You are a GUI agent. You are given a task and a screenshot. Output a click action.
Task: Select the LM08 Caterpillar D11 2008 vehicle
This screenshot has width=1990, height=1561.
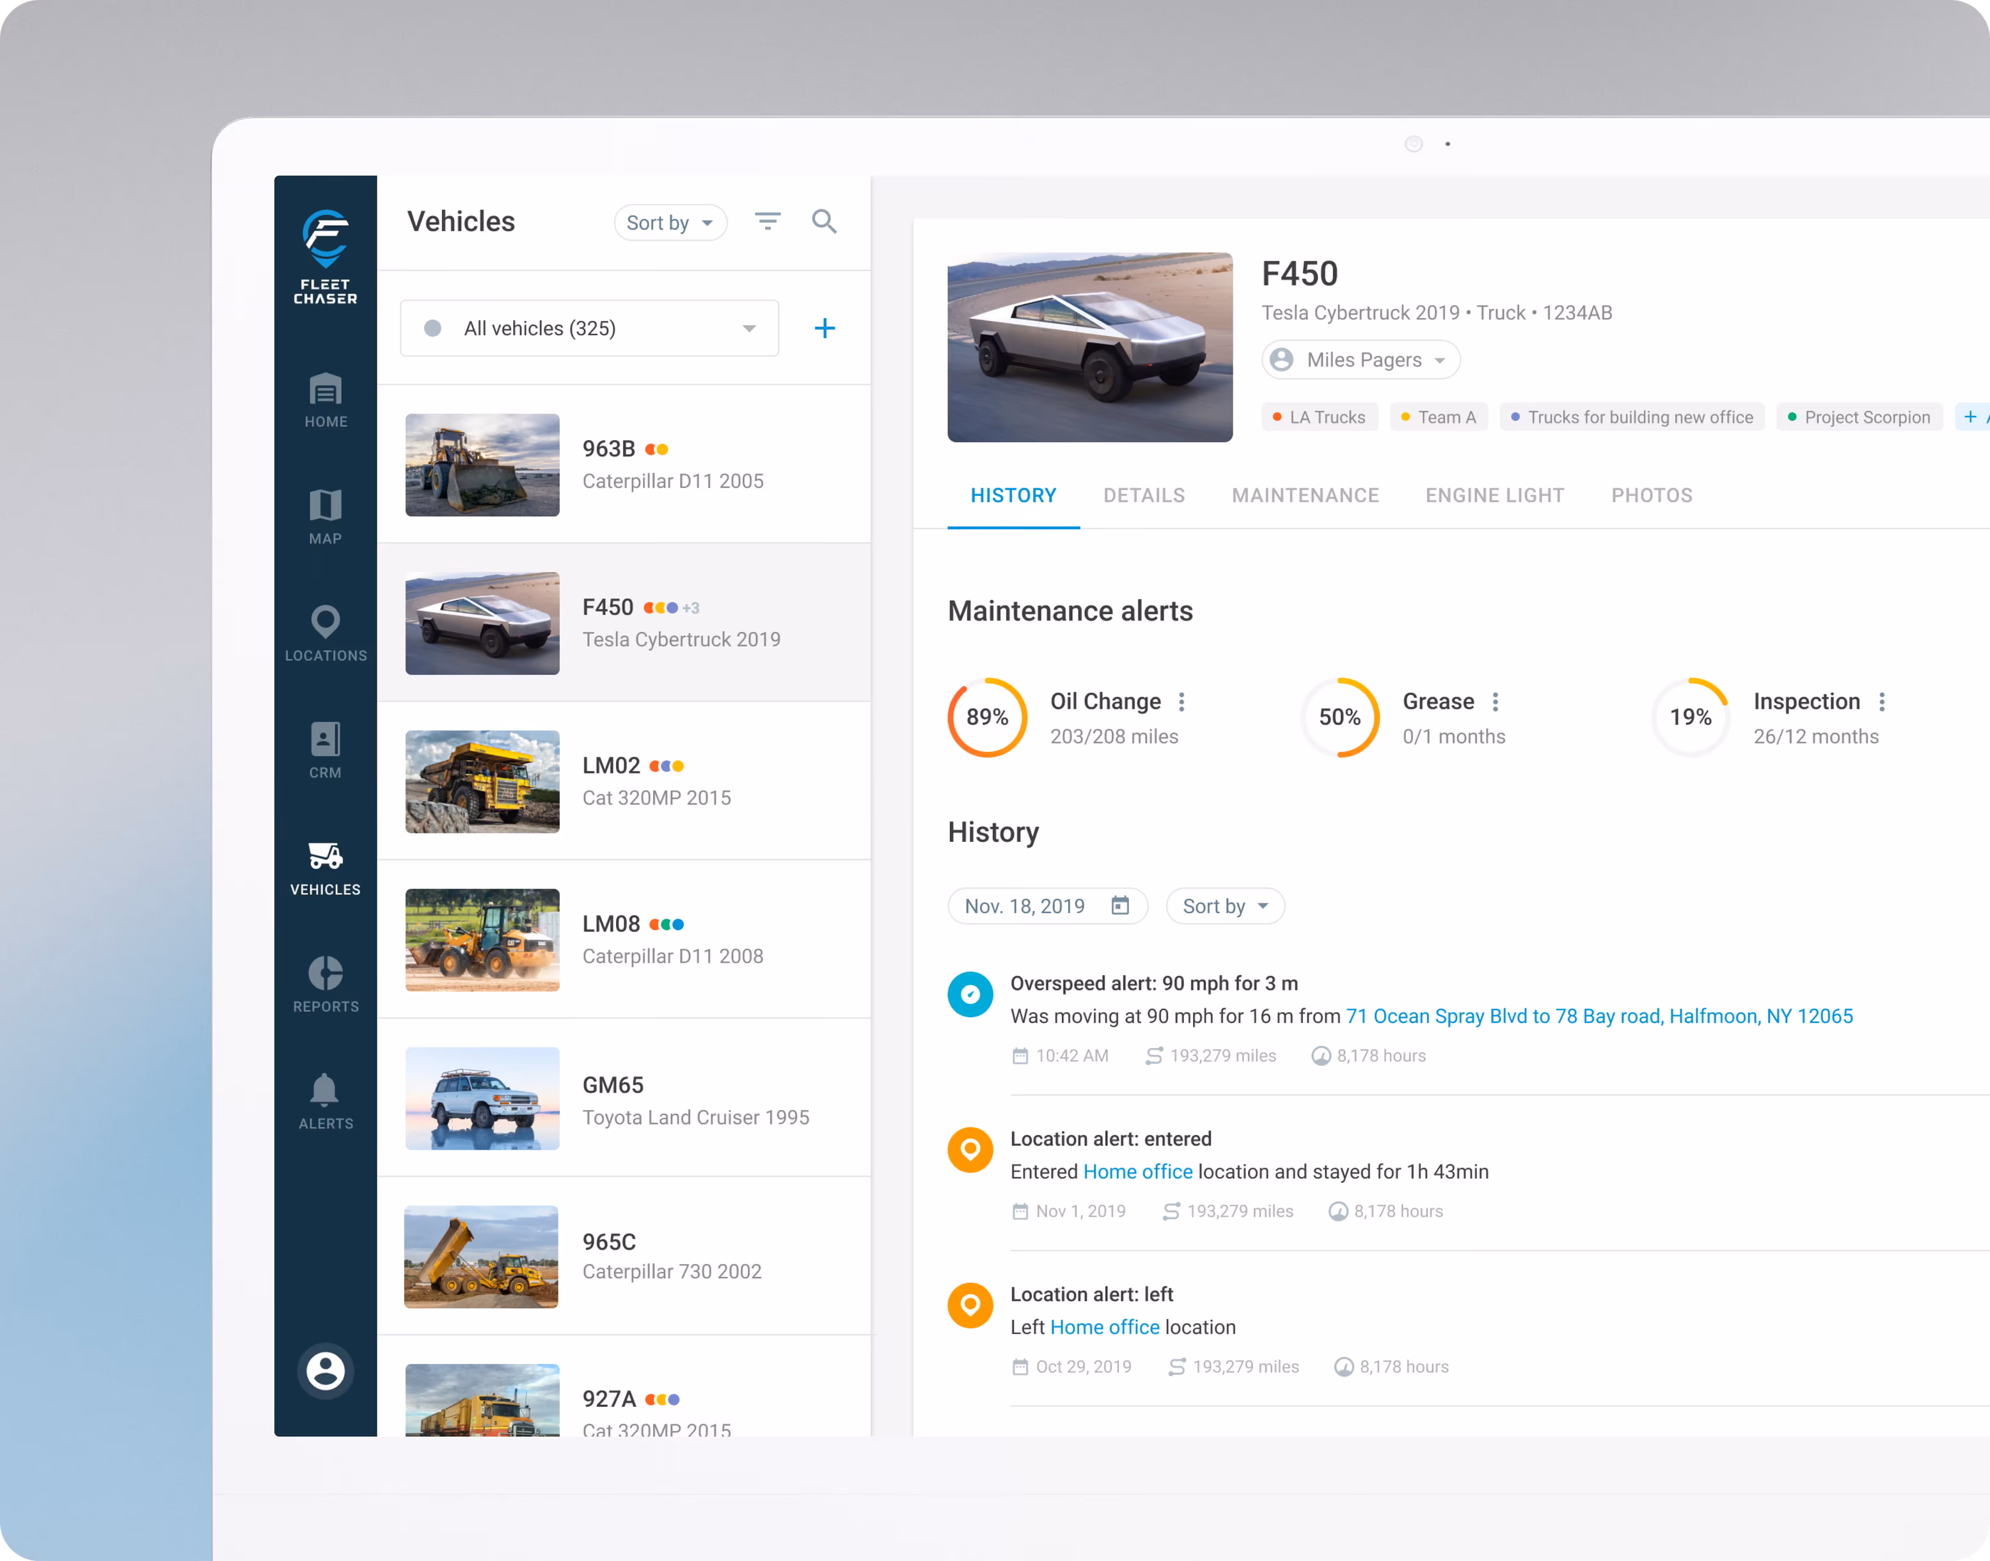624,940
